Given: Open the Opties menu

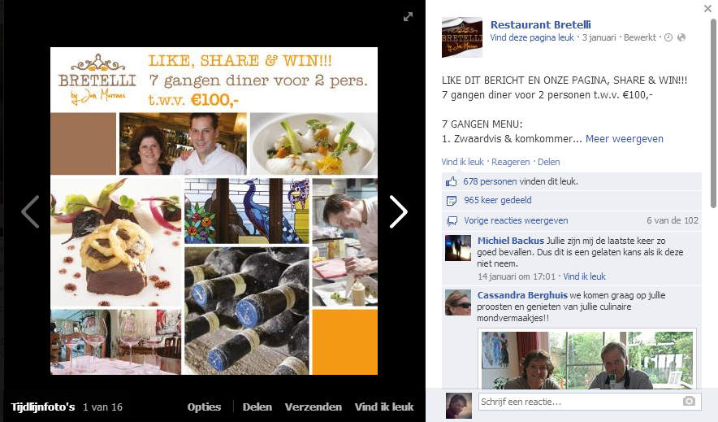Looking at the screenshot, I should tap(204, 407).
